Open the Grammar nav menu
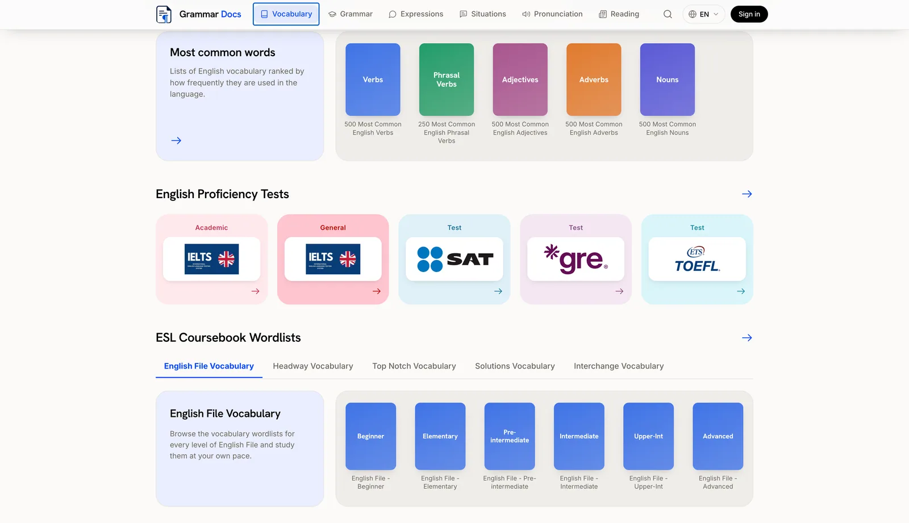The image size is (909, 523). [x=351, y=14]
